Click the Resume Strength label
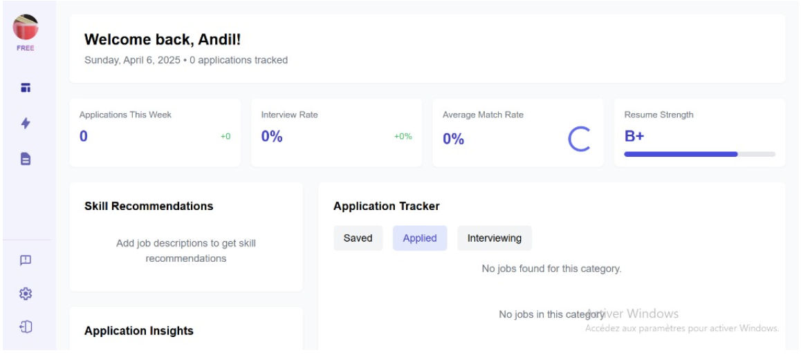Viewport: 801px width, 355px height. coord(659,115)
